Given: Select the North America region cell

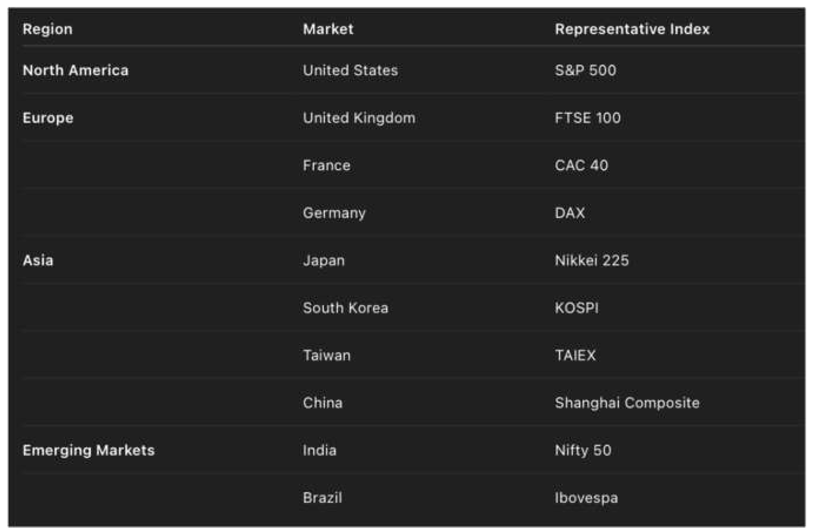Looking at the screenshot, I should 76,71.
